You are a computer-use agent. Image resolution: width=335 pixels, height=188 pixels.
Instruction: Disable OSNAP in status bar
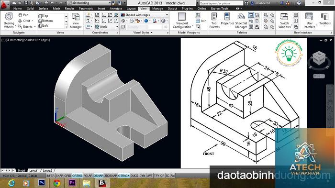98,176
